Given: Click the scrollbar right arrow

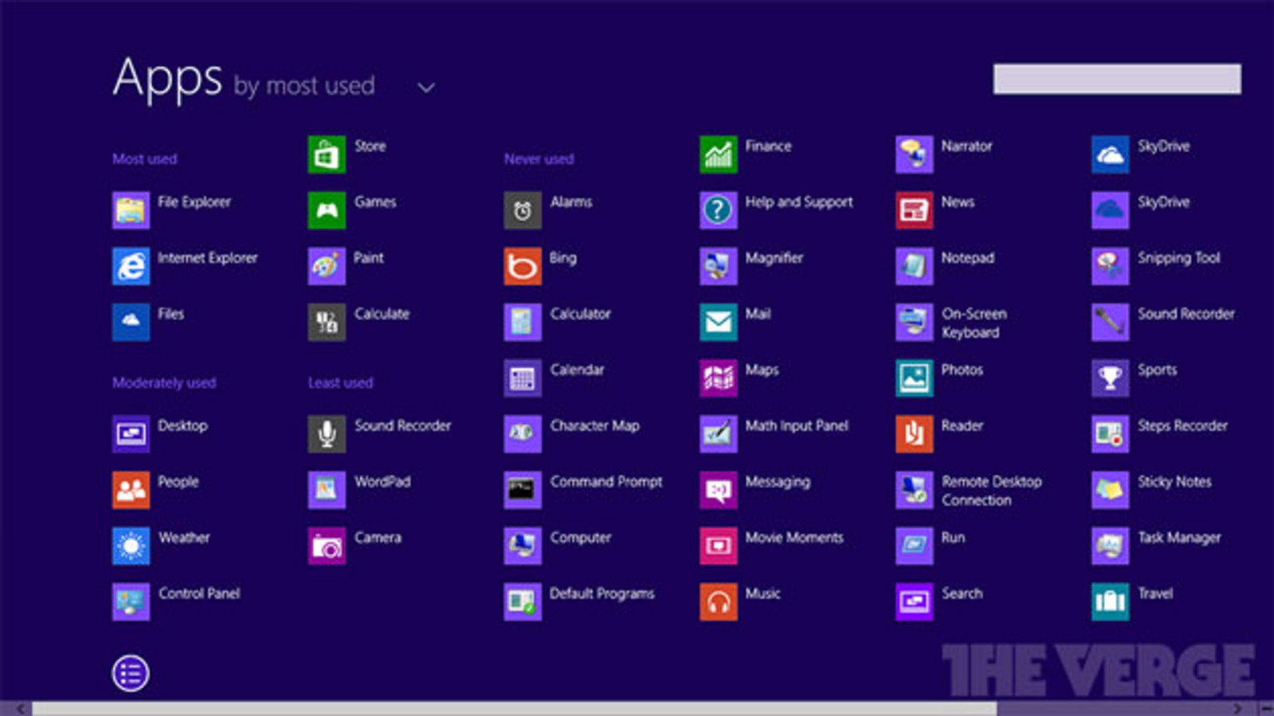Looking at the screenshot, I should (x=1237, y=709).
